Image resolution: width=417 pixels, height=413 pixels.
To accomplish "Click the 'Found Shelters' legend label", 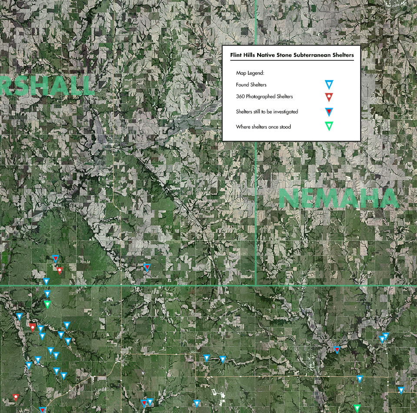I will pyautogui.click(x=251, y=85).
